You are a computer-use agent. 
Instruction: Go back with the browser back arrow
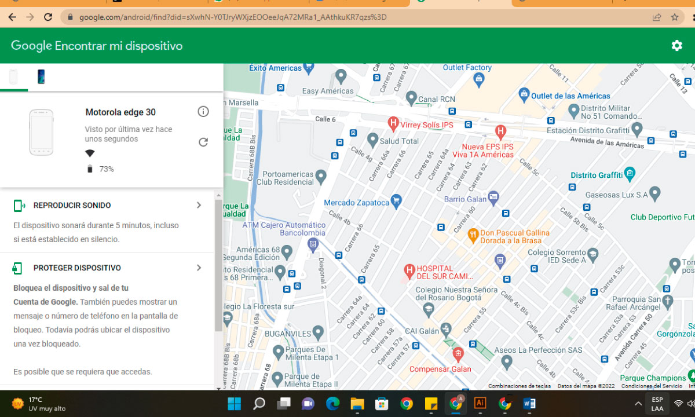12,17
